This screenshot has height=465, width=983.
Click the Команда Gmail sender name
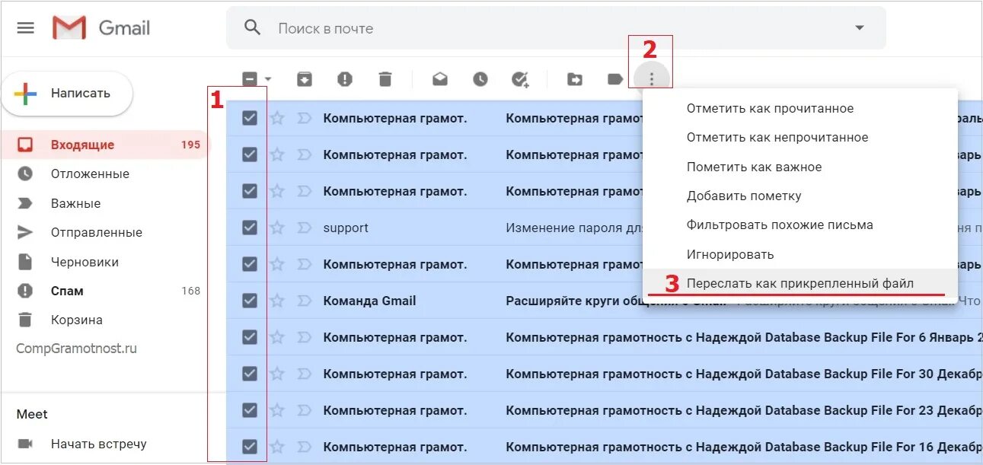pos(369,301)
